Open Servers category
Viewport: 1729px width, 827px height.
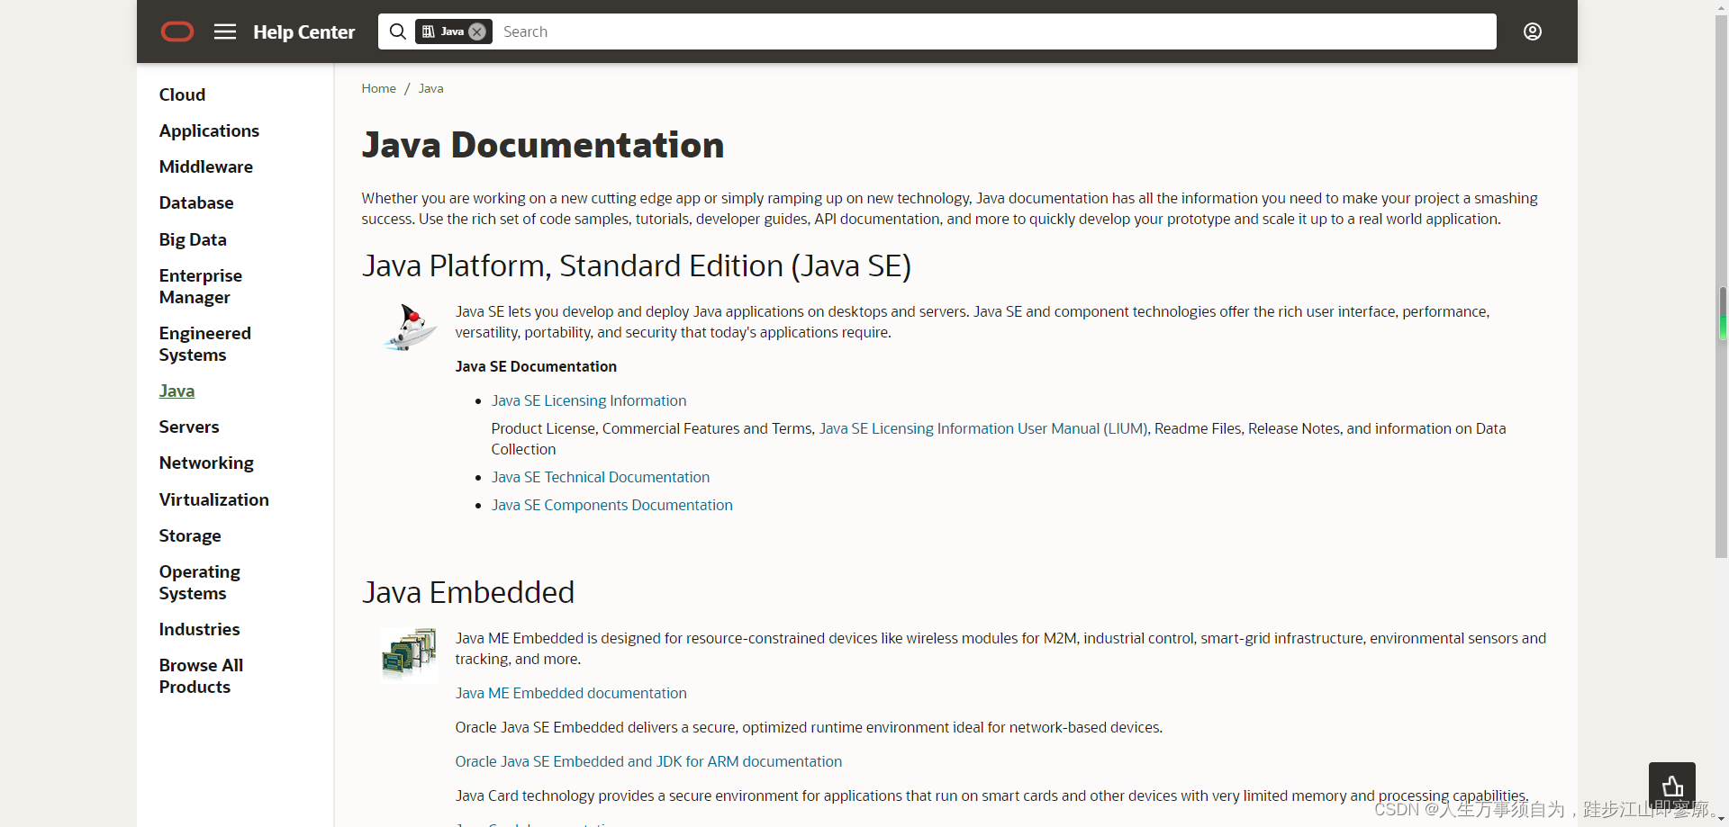189,427
